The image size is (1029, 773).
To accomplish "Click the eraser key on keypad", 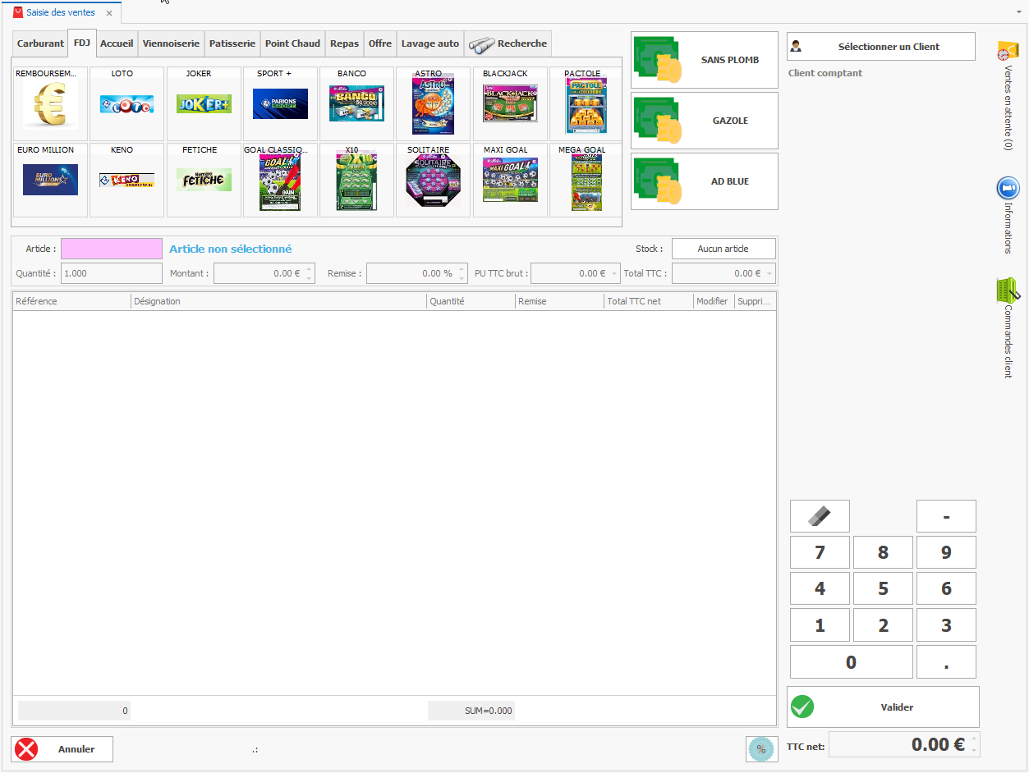I will pos(820,516).
